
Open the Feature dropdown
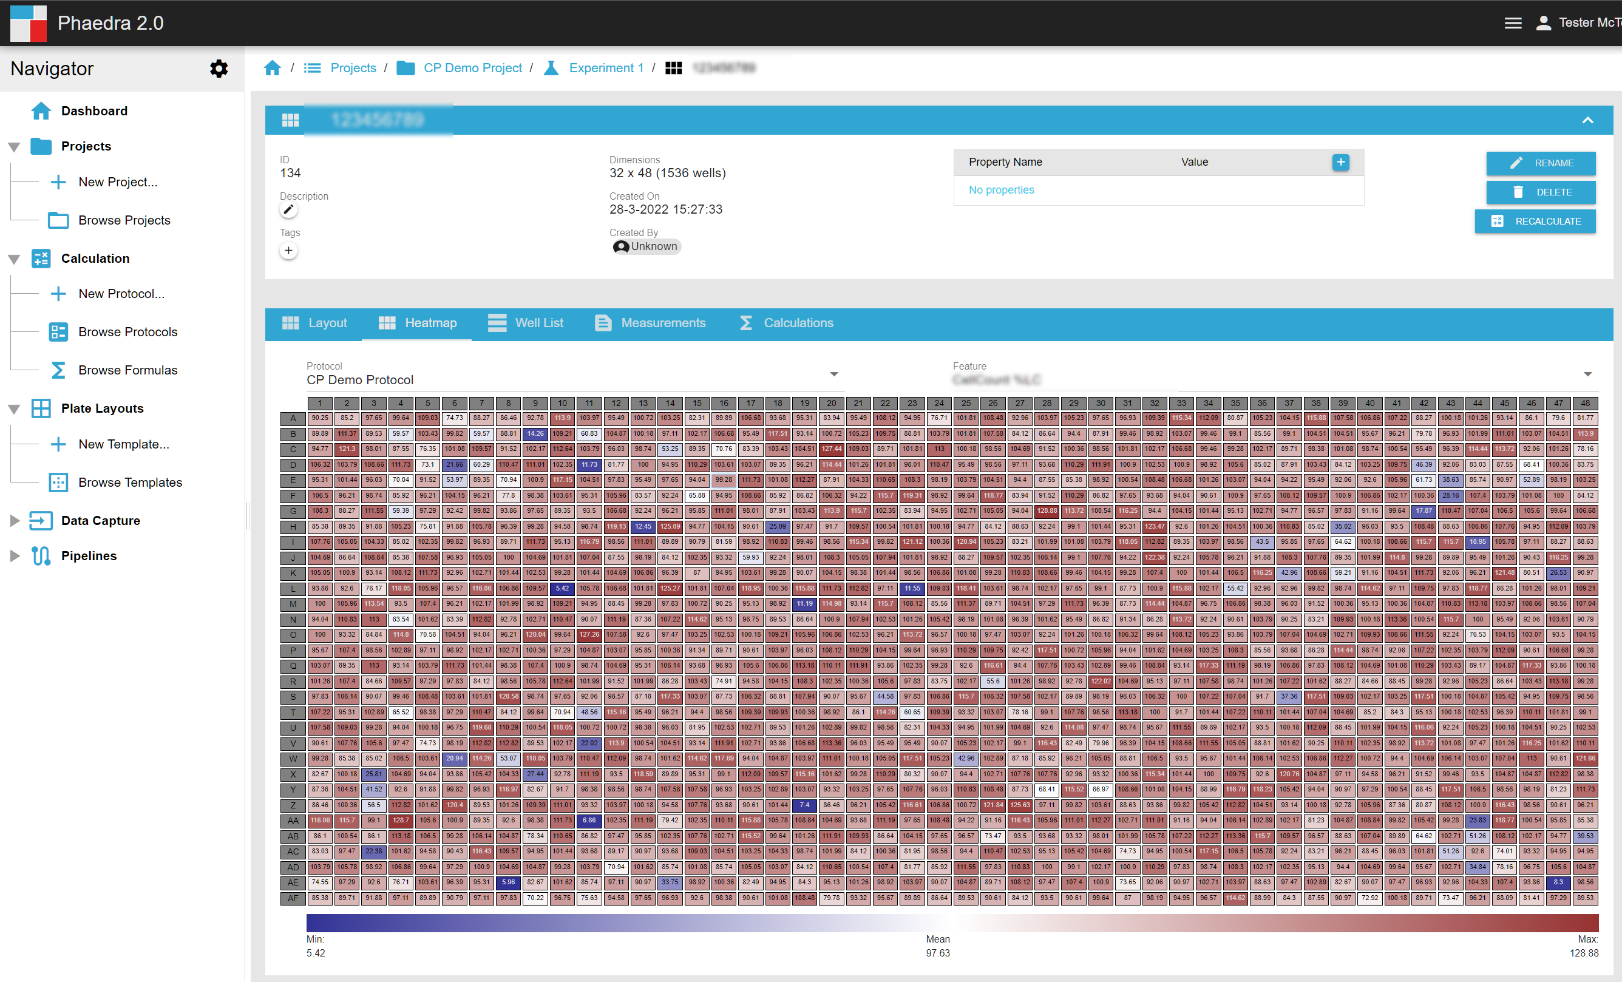pyautogui.click(x=1587, y=374)
